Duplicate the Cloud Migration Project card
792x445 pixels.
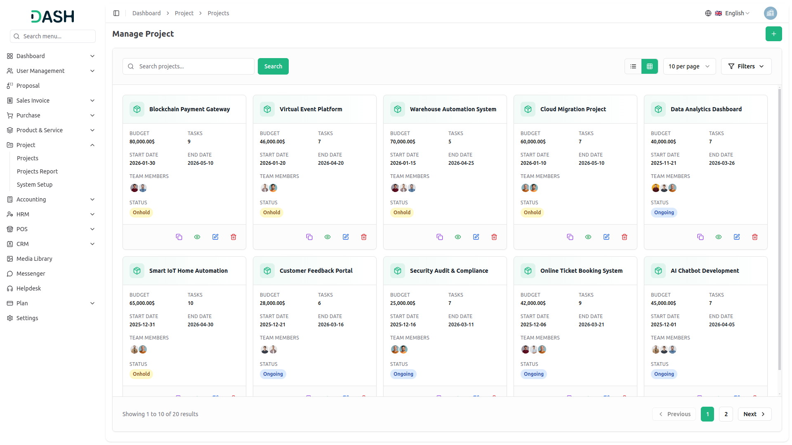click(x=570, y=237)
